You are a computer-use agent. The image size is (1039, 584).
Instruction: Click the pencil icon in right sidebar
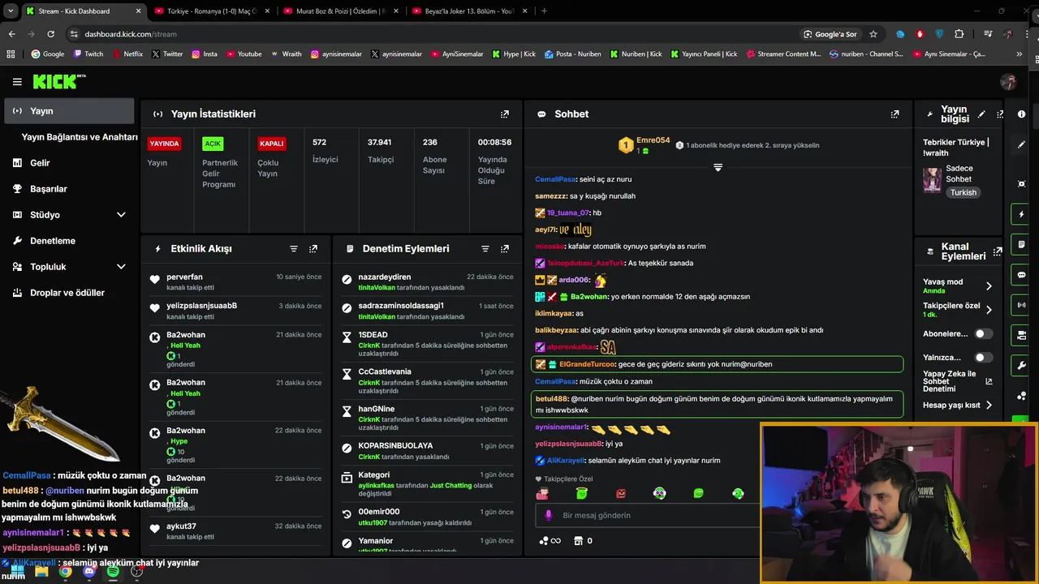[1021, 144]
